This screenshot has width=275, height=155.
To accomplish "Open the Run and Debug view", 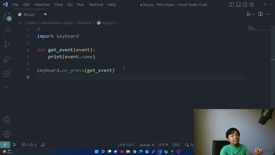I will [7, 59].
